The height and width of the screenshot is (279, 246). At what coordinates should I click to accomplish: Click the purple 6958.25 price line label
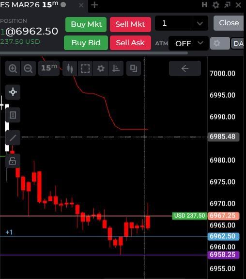click(x=223, y=254)
